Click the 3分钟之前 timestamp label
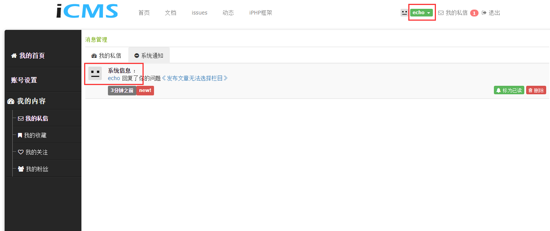 pyautogui.click(x=122, y=90)
